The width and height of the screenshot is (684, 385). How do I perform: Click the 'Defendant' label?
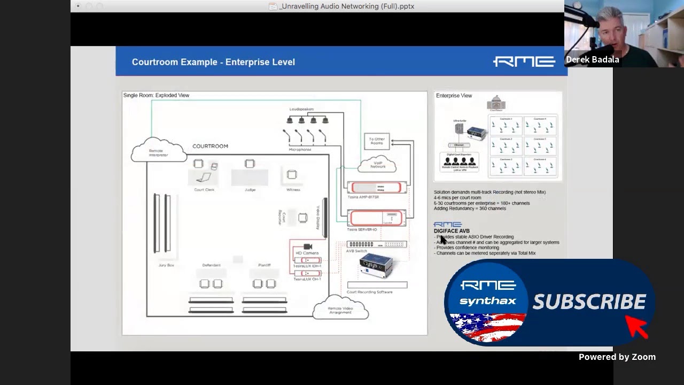(x=211, y=265)
